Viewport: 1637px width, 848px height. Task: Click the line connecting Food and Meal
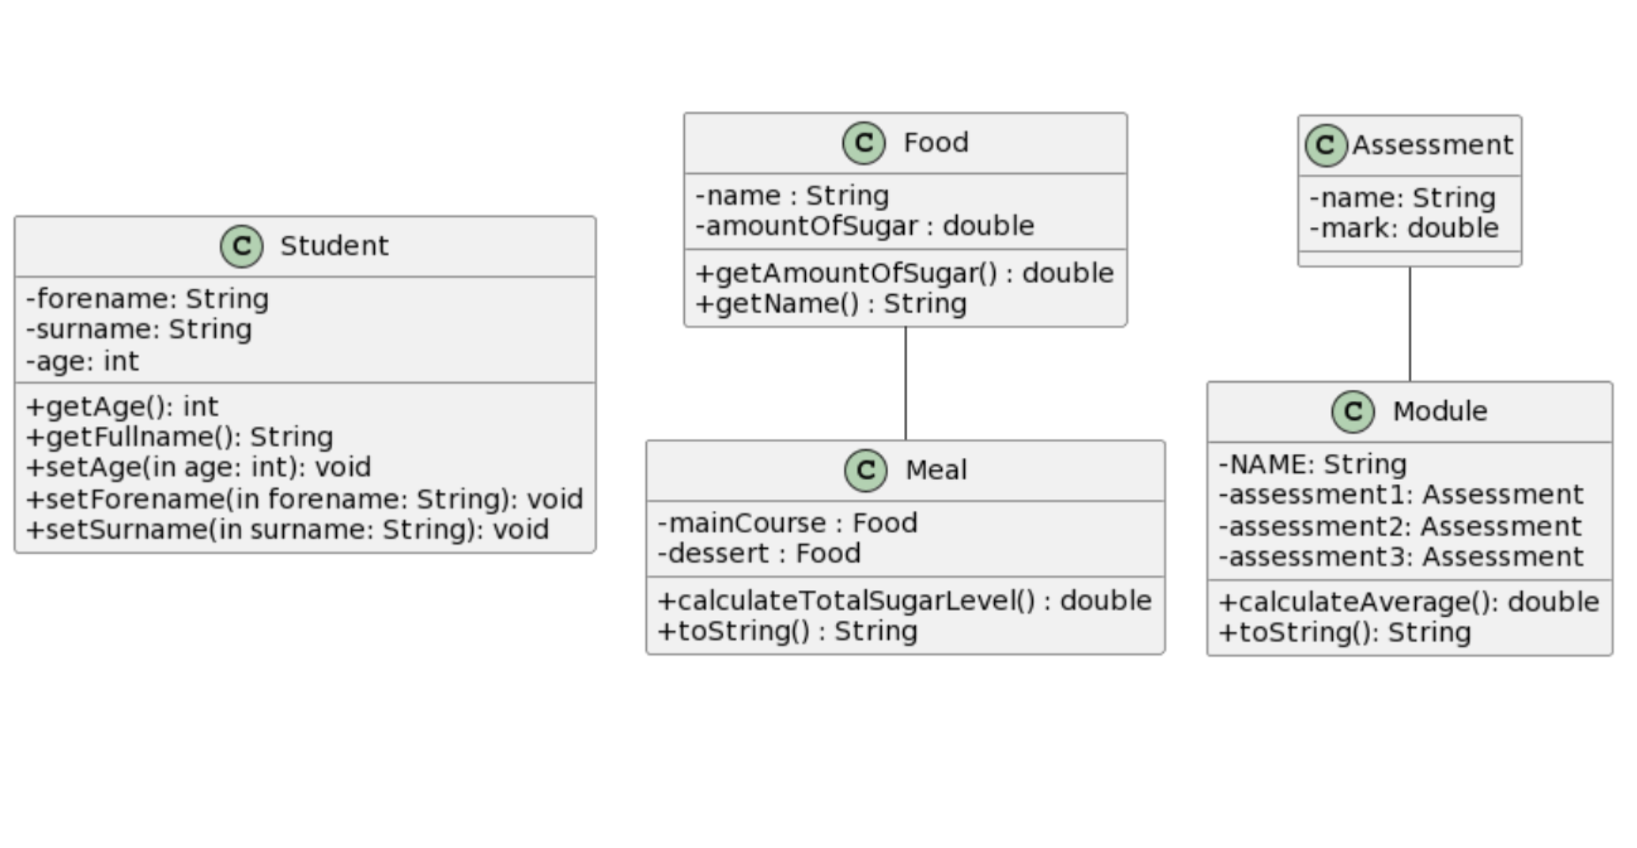(x=906, y=383)
